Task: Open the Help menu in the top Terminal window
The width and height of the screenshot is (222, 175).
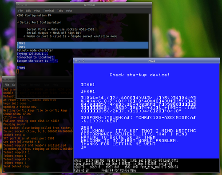Action: click(x=69, y=11)
